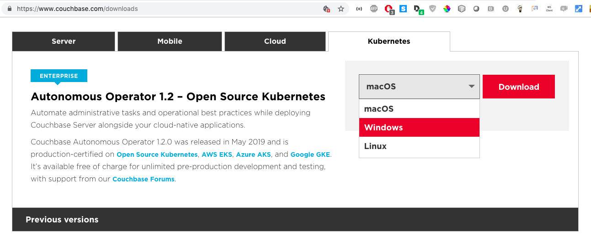Open the rainbow color wheel extension
Image resolution: width=591 pixels, height=242 pixels.
447,9
